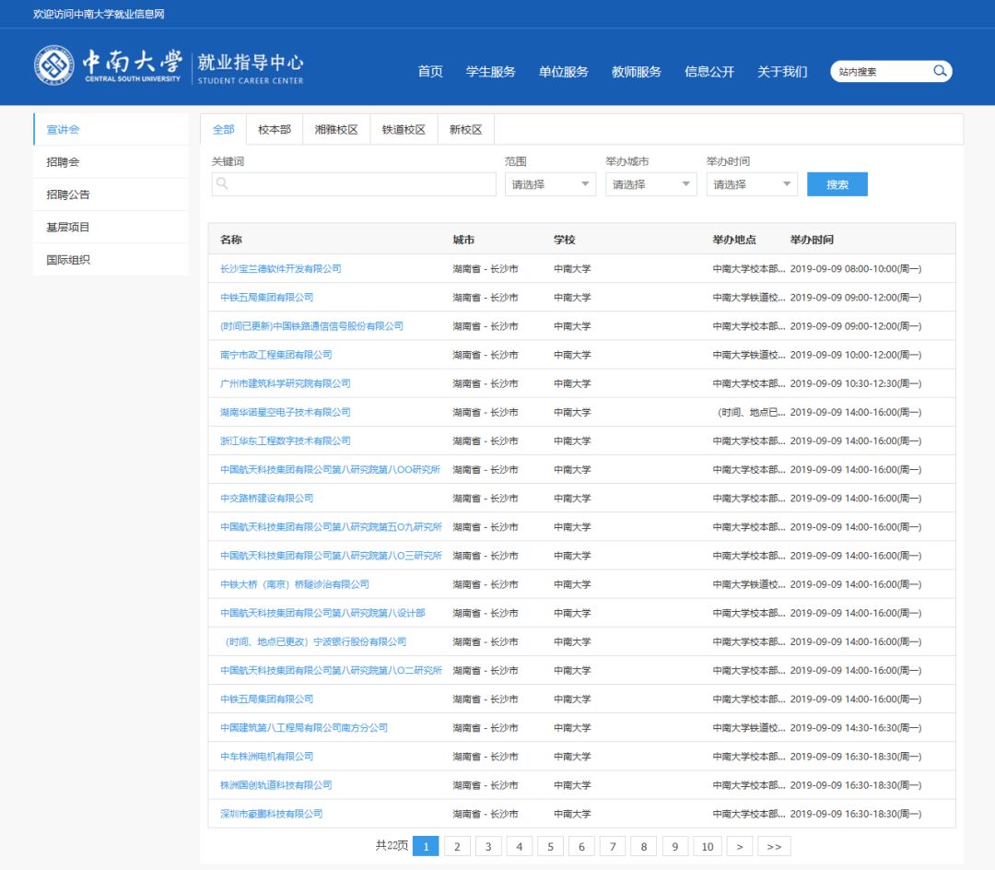This screenshot has width=995, height=870.
Task: Open the 首页 navigation item
Action: tap(430, 72)
